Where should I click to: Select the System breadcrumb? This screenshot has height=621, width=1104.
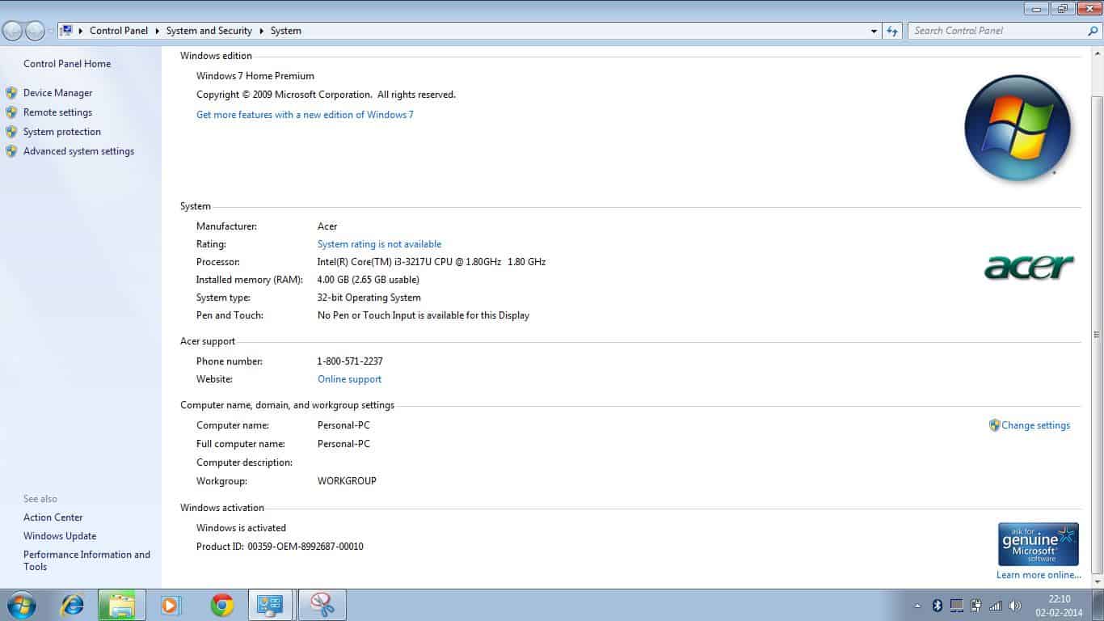(286, 31)
